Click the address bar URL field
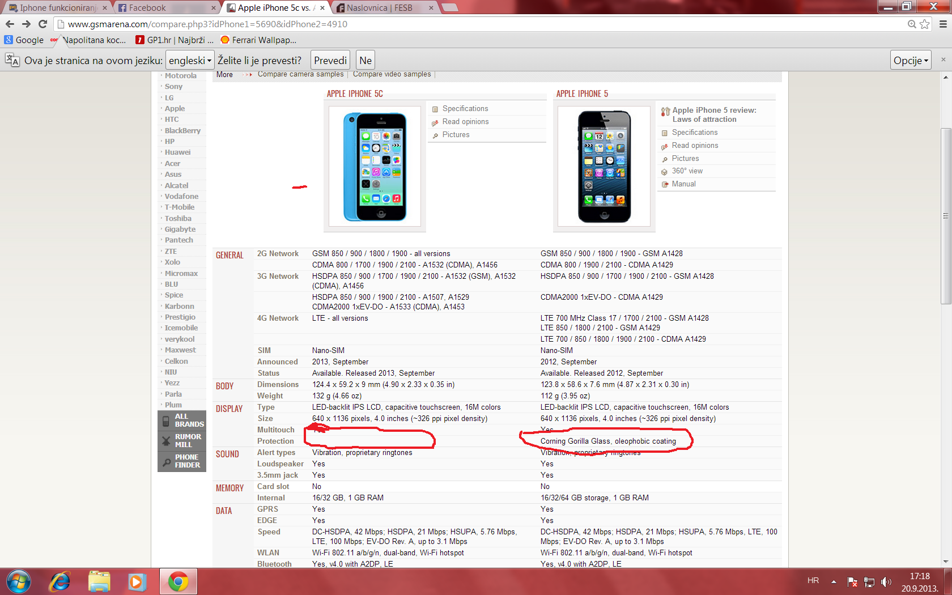This screenshot has width=952, height=595. 479,24
